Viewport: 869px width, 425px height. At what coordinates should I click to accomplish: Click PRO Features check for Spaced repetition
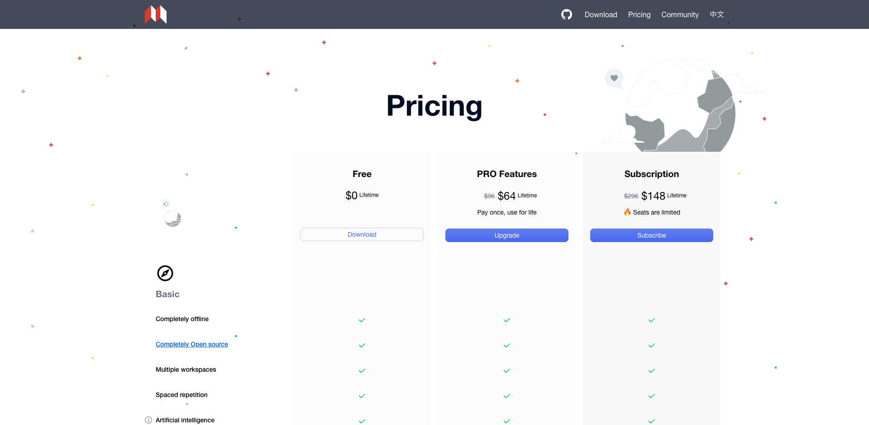point(507,396)
